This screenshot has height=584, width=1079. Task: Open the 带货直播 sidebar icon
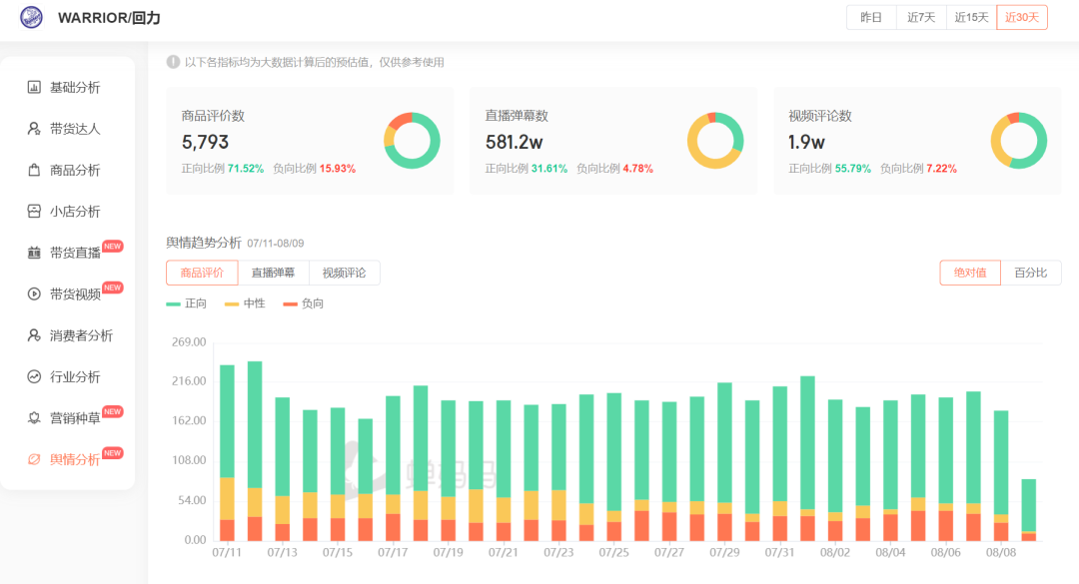pos(34,253)
